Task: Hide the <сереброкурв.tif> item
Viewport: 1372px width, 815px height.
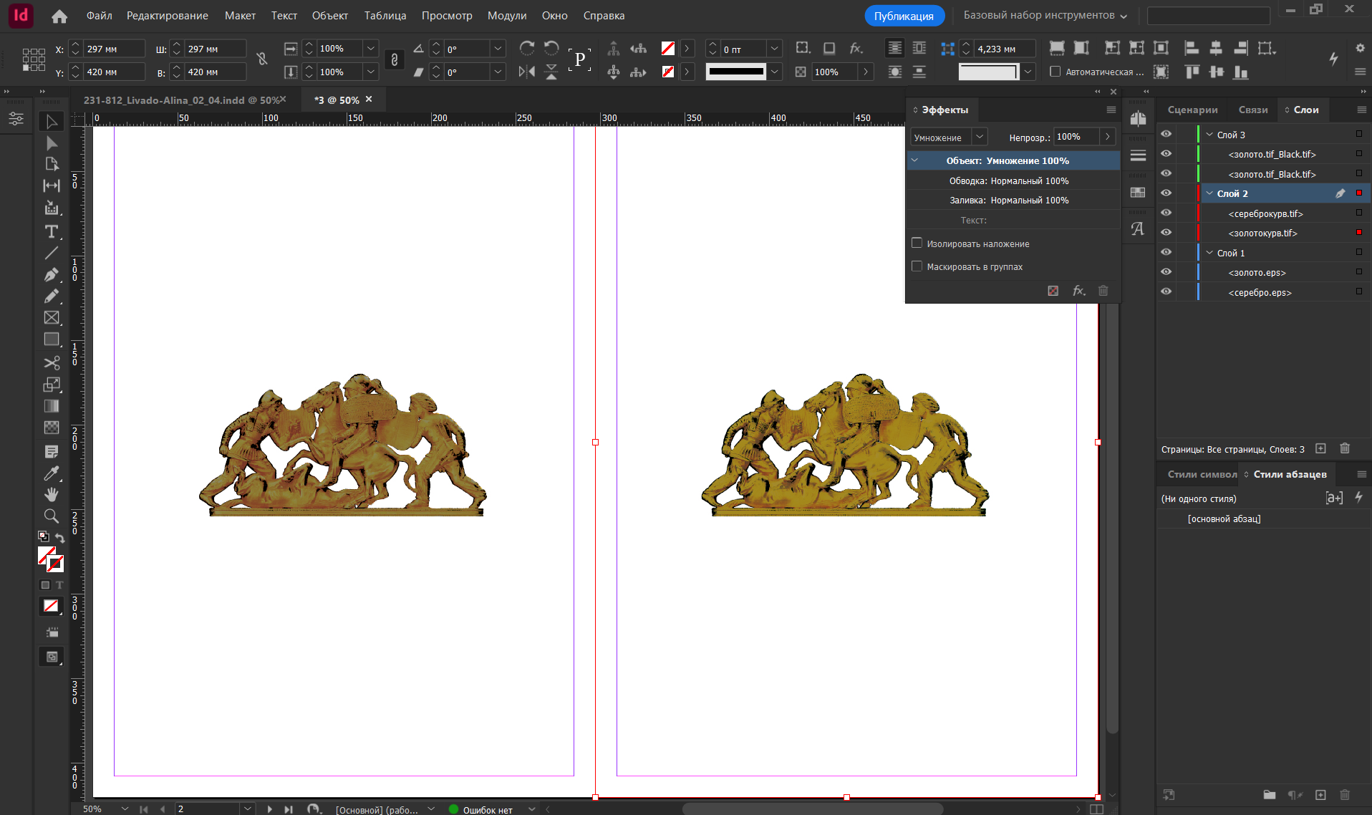Action: click(x=1166, y=213)
